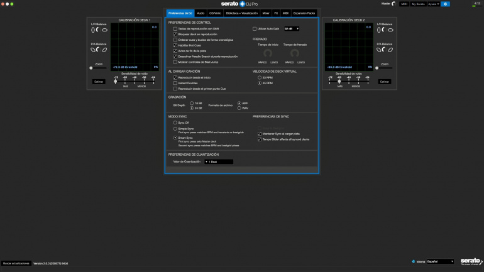Click Deck 1 L/R Balance knob

pyautogui.click(x=98, y=30)
